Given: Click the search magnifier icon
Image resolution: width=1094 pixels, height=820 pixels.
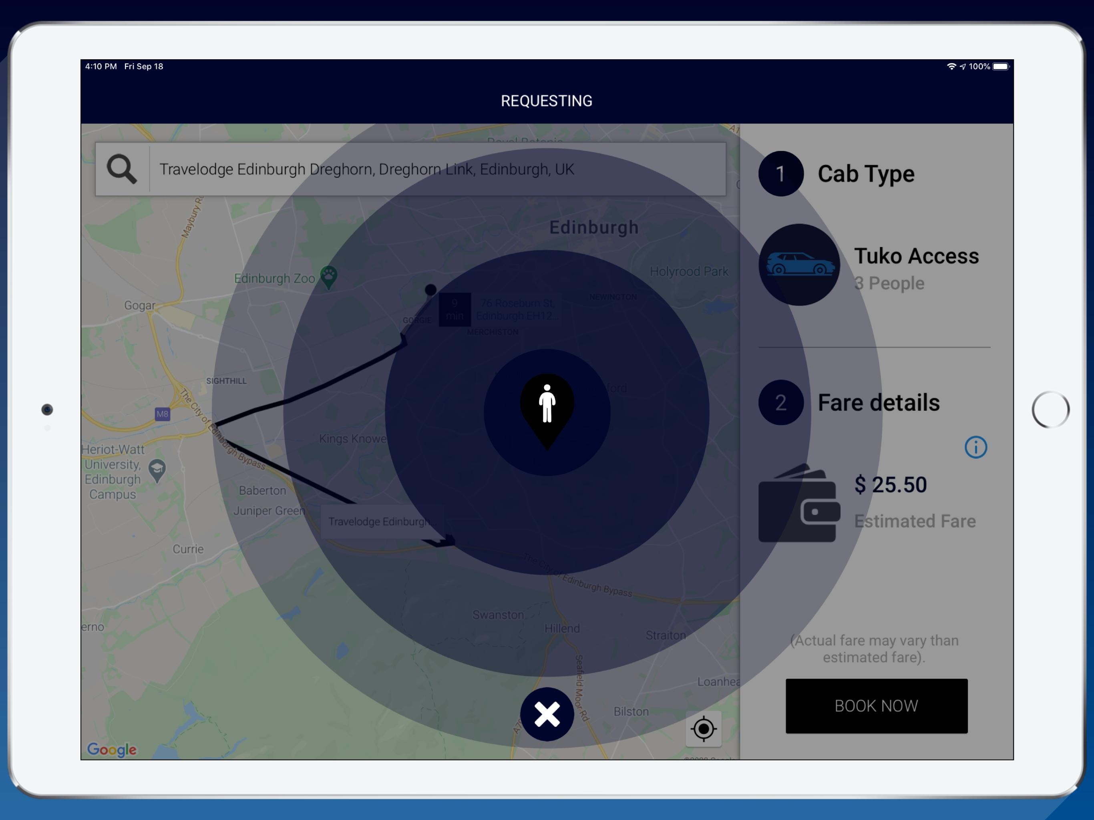Looking at the screenshot, I should pyautogui.click(x=122, y=169).
